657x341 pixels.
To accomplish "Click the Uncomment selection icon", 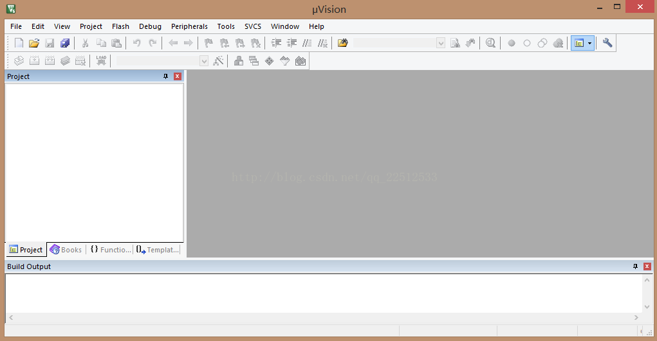I will click(x=322, y=43).
